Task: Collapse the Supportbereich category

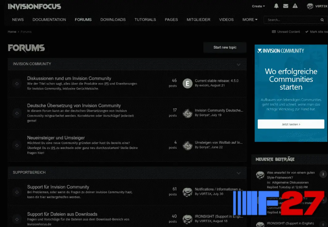Action: click(238, 173)
